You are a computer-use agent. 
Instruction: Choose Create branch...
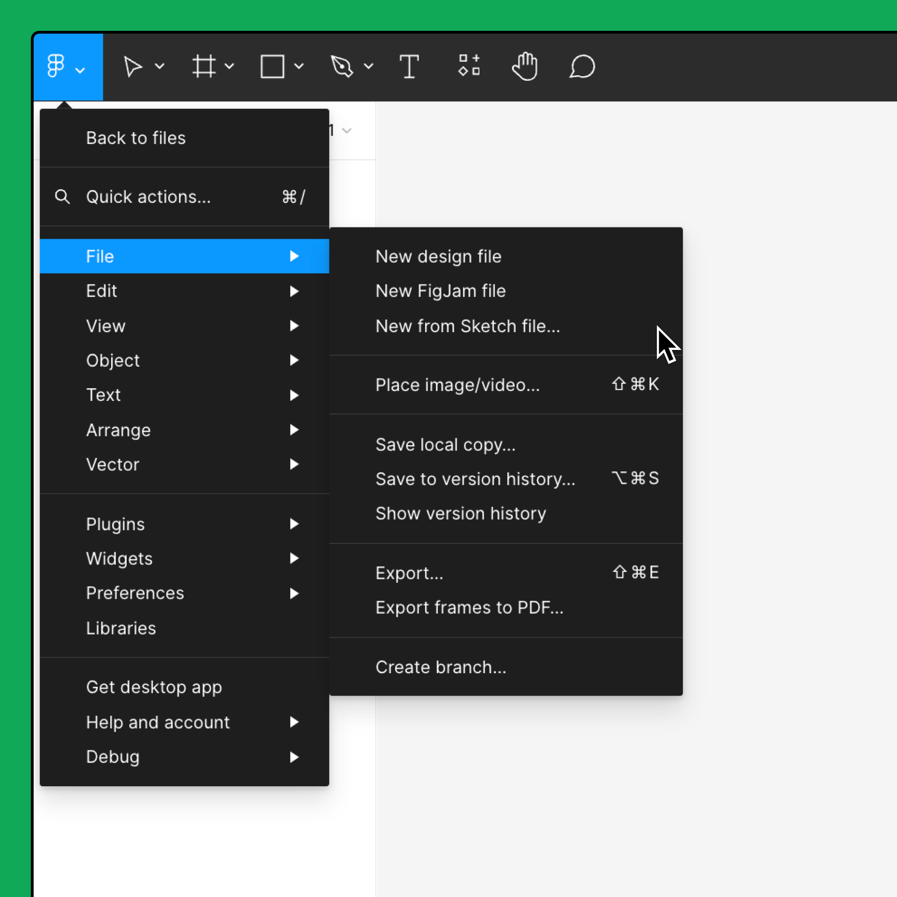click(506, 667)
